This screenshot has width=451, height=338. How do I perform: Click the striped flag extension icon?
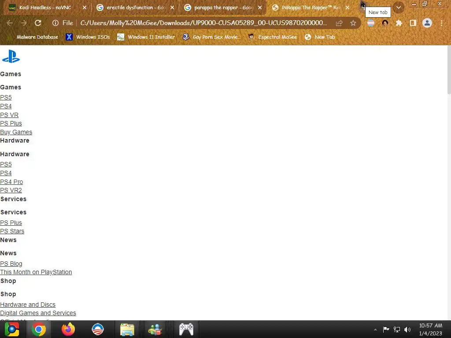click(371, 23)
